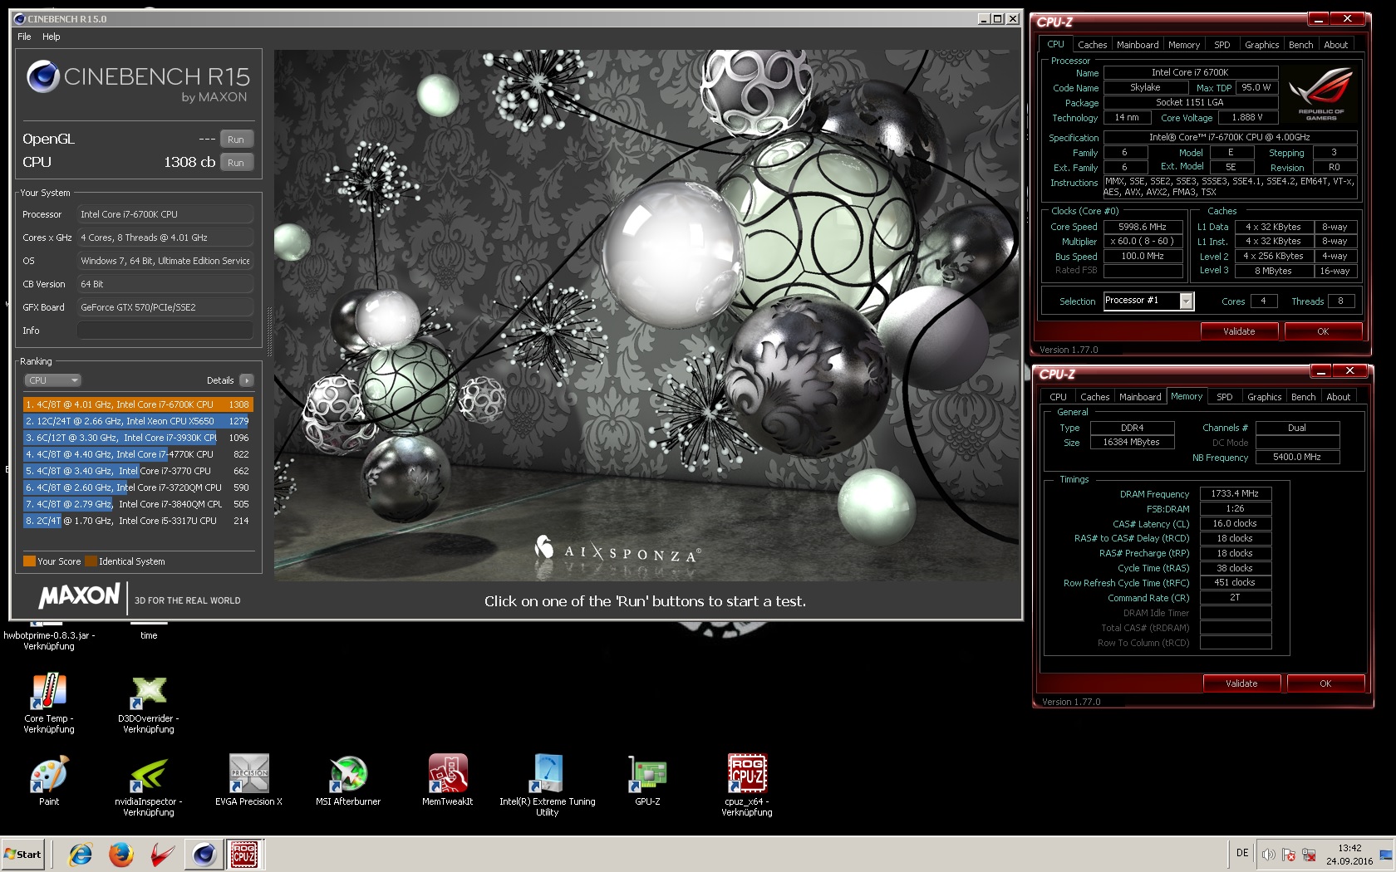Image resolution: width=1396 pixels, height=872 pixels.
Task: Click the Start button
Action: coord(22,854)
